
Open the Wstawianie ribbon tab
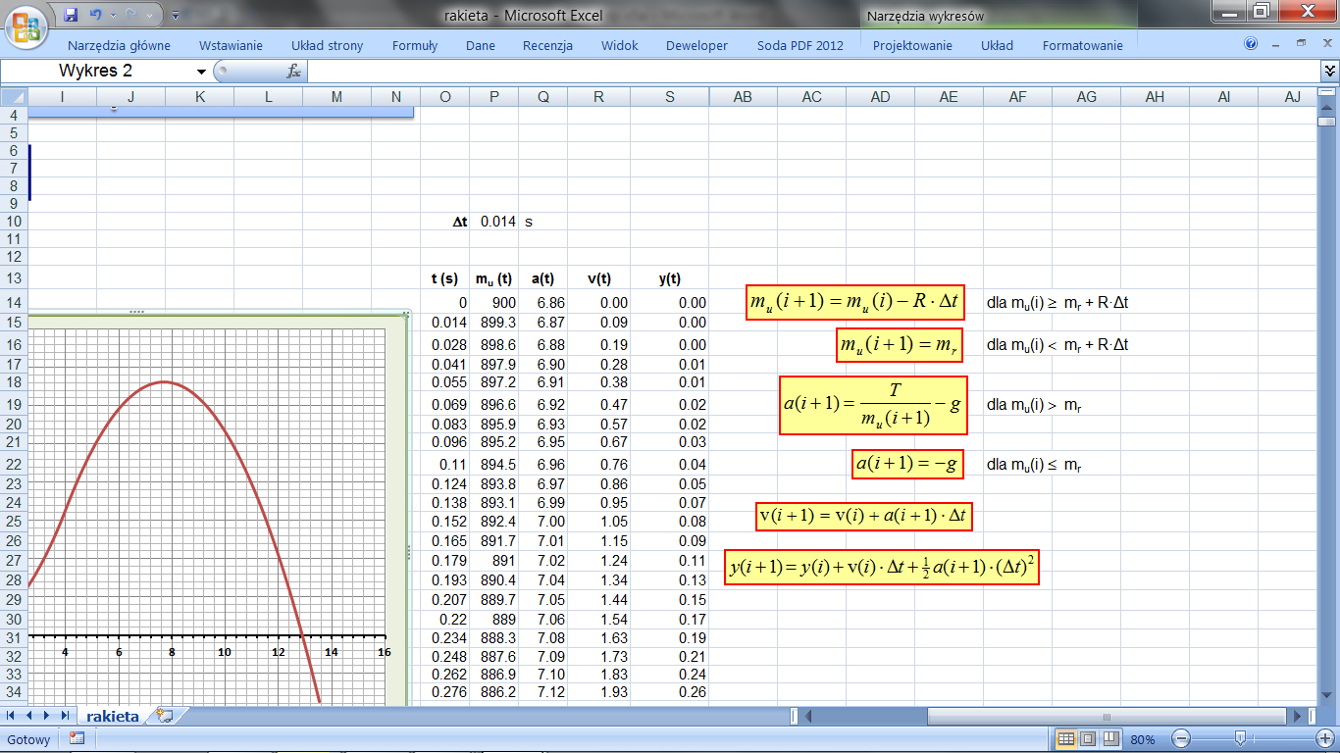coord(231,45)
